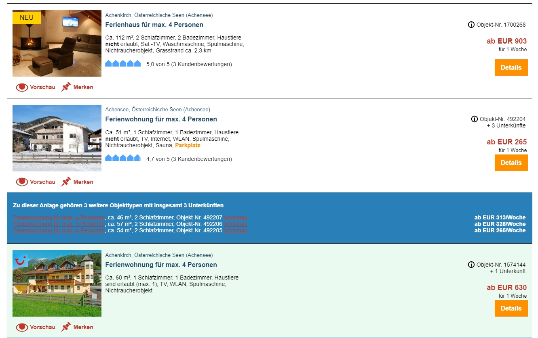Pin the Achensee Ferienwohnung with the Merken icon
Image resolution: width=538 pixels, height=338 pixels.
tap(66, 182)
